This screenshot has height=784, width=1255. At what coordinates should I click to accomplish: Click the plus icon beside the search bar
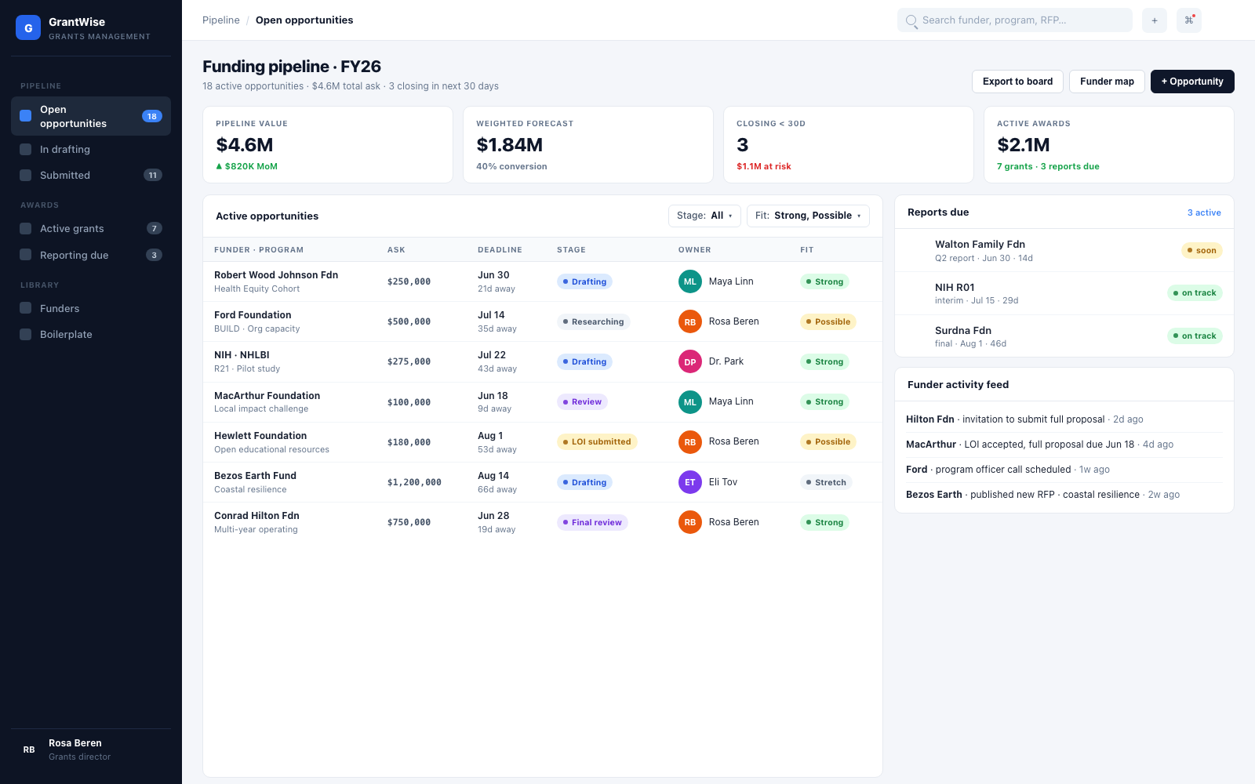pos(1154,20)
